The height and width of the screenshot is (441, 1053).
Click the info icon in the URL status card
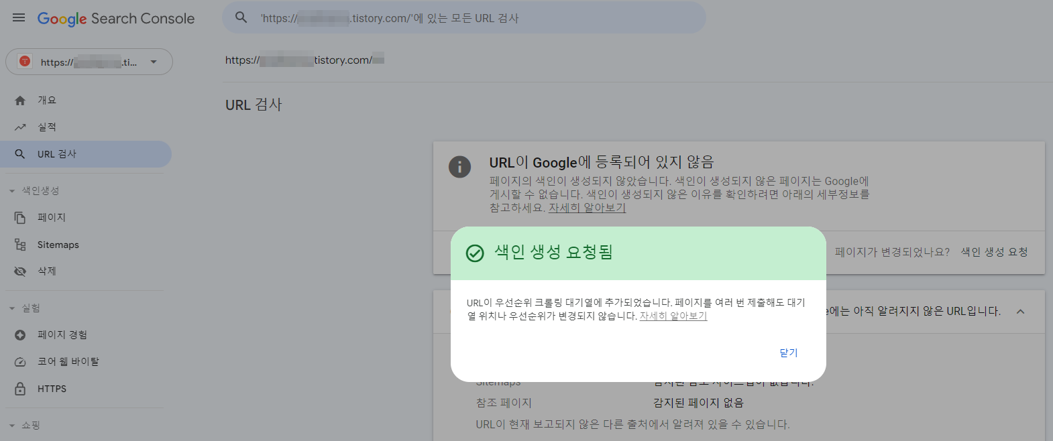pos(459,167)
